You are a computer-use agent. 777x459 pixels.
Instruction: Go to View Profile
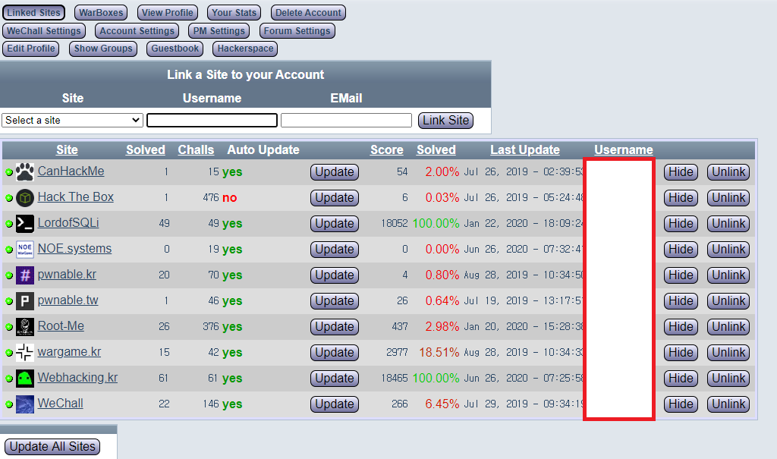(x=168, y=12)
